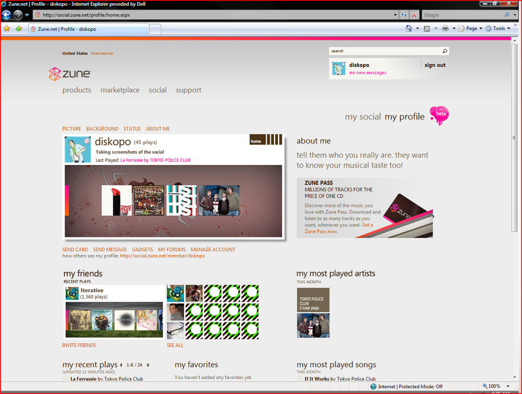Click the diskopo avatar in header

[x=339, y=68]
